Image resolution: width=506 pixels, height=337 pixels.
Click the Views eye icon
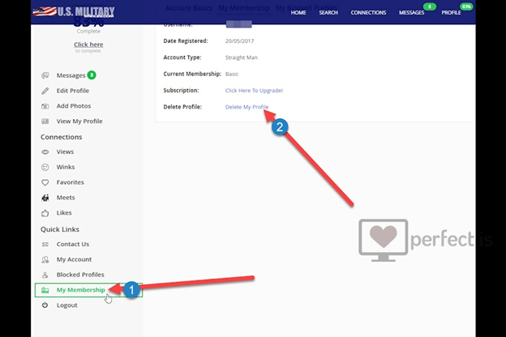pos(45,151)
